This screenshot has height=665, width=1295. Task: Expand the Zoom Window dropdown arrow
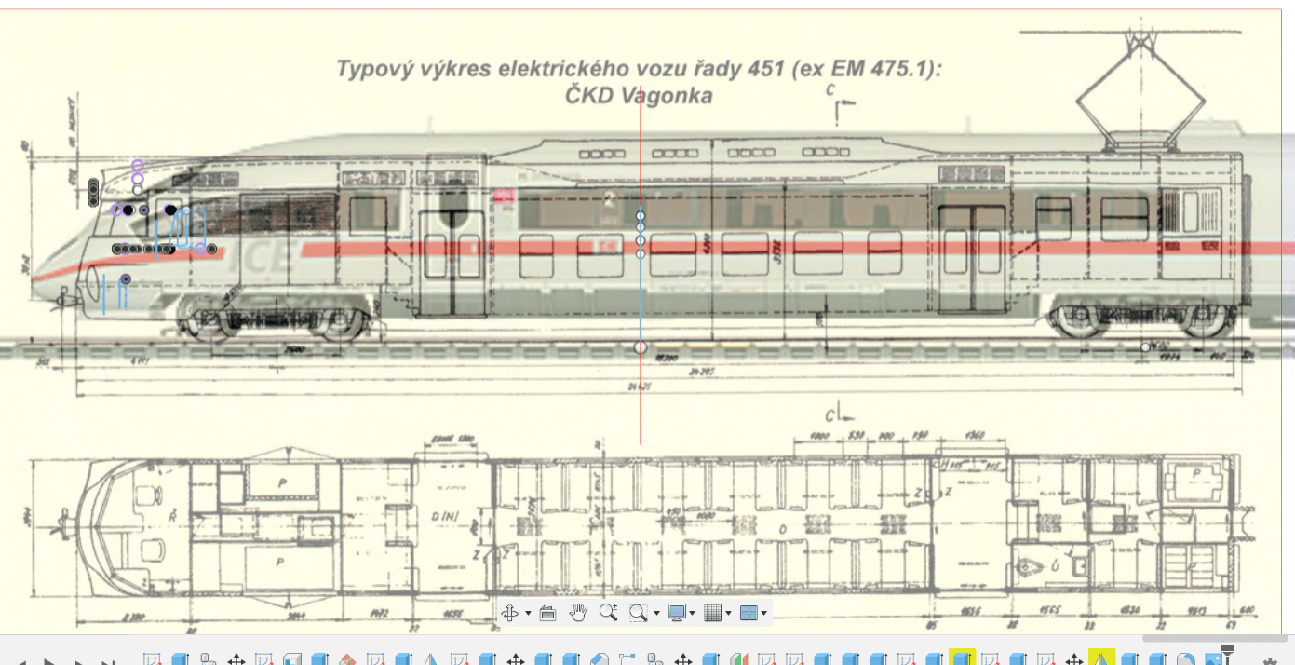pyautogui.click(x=655, y=614)
